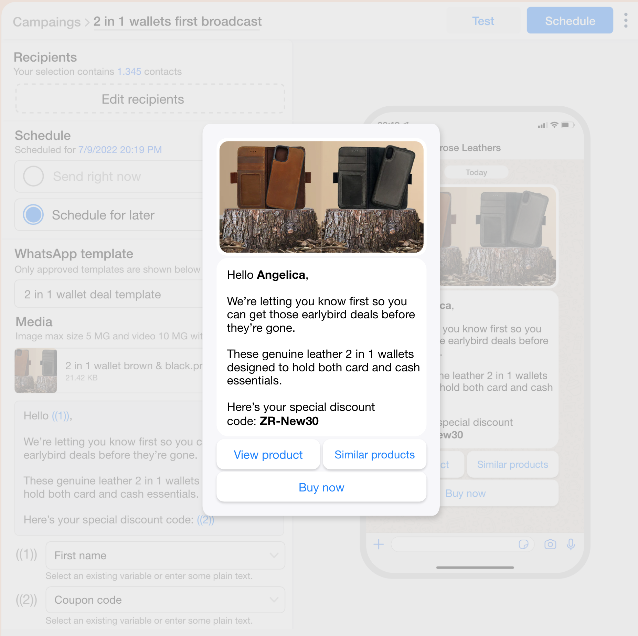Click the phone message input field
638x636 pixels.
point(462,544)
